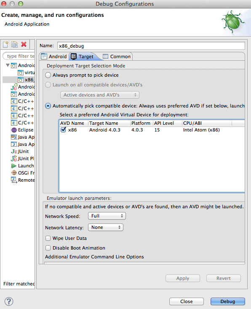Select the Remote Java Application entry
Viewport: 251px width, 309px height.
point(23,180)
